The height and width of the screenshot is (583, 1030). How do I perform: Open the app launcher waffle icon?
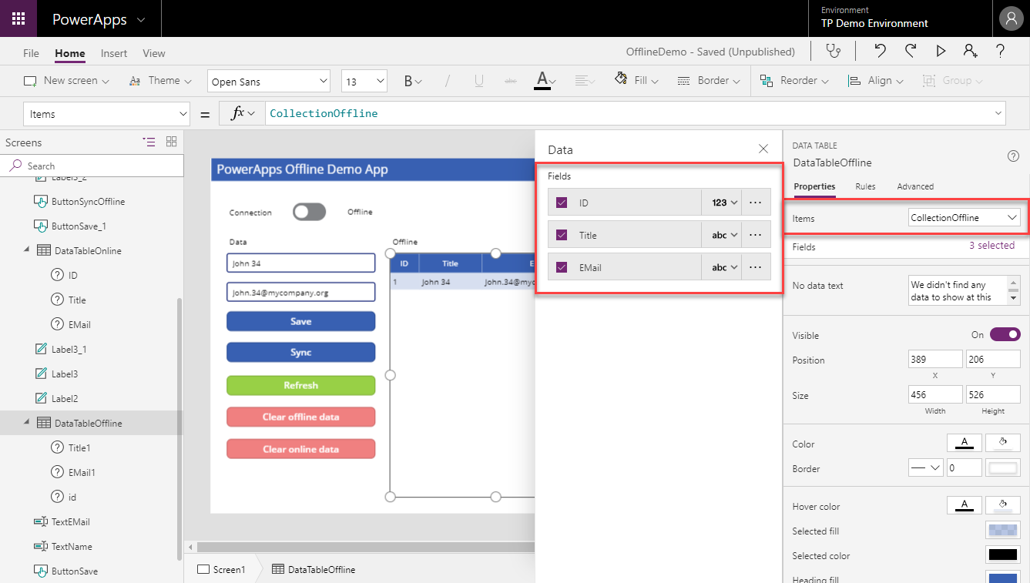[18, 18]
